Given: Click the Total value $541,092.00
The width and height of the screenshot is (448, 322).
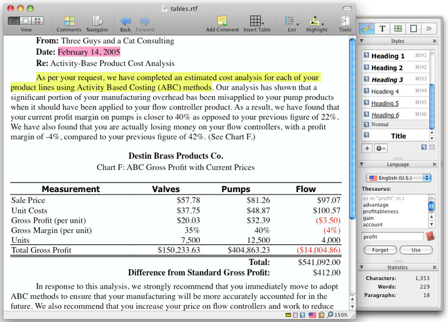Looking at the screenshot, I should pos(319,262).
